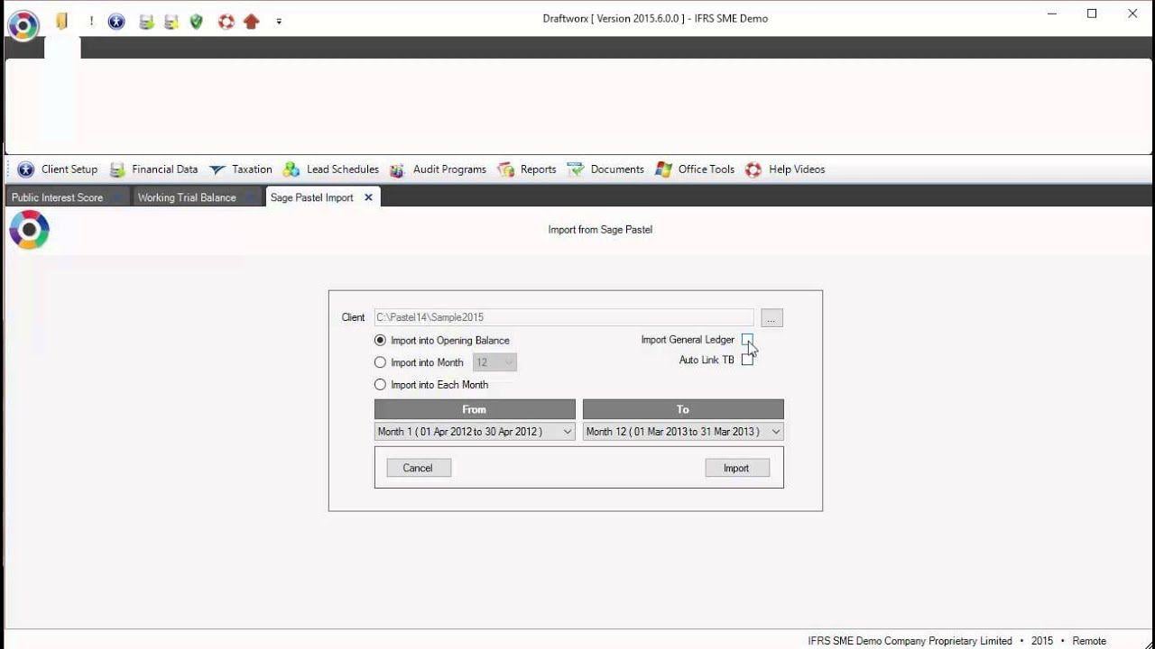Click the Remote status bar entry

pyautogui.click(x=1089, y=641)
